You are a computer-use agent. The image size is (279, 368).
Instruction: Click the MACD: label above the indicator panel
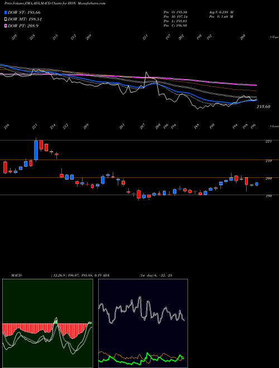click(16, 275)
